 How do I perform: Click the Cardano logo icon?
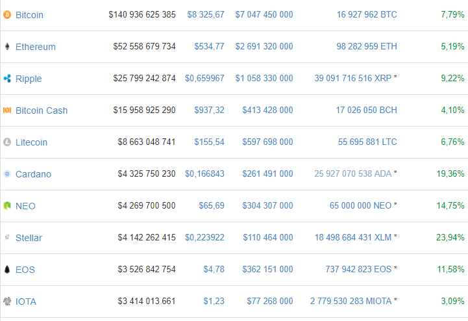tap(7, 174)
